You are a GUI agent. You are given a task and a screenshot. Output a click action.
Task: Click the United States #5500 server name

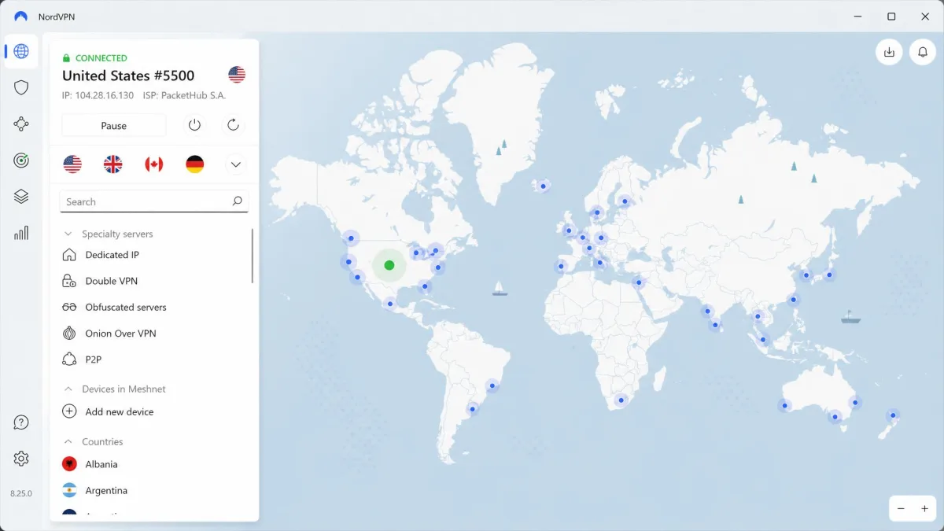click(128, 76)
